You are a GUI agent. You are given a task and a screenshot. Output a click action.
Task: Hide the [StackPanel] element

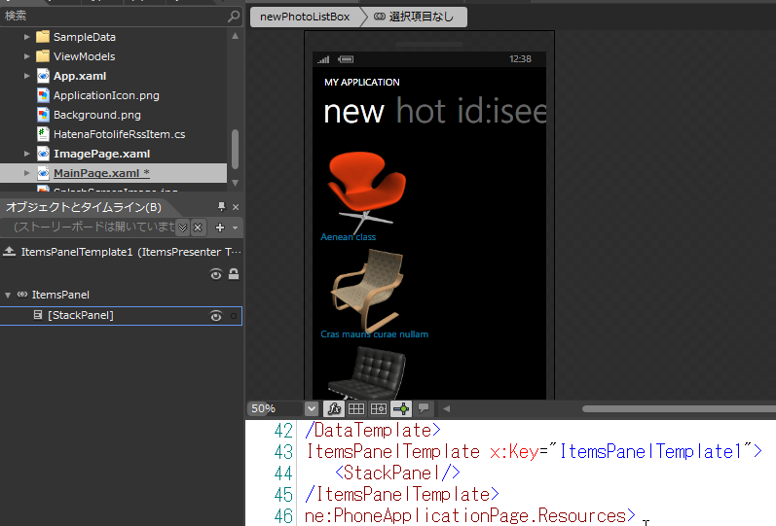[216, 316]
